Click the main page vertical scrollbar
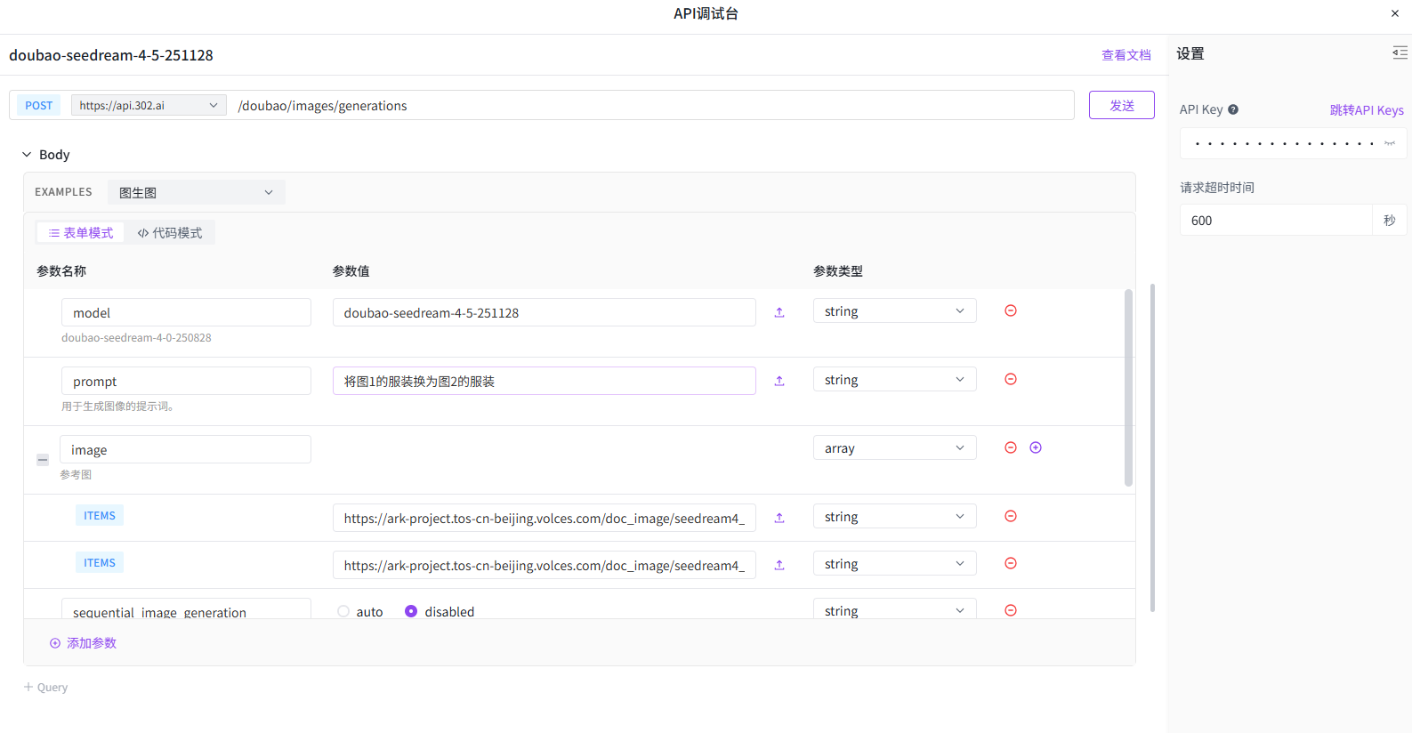 click(1152, 447)
